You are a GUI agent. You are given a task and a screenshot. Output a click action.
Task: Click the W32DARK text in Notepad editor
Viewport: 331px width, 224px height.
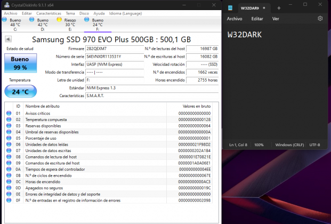pyautogui.click(x=245, y=35)
